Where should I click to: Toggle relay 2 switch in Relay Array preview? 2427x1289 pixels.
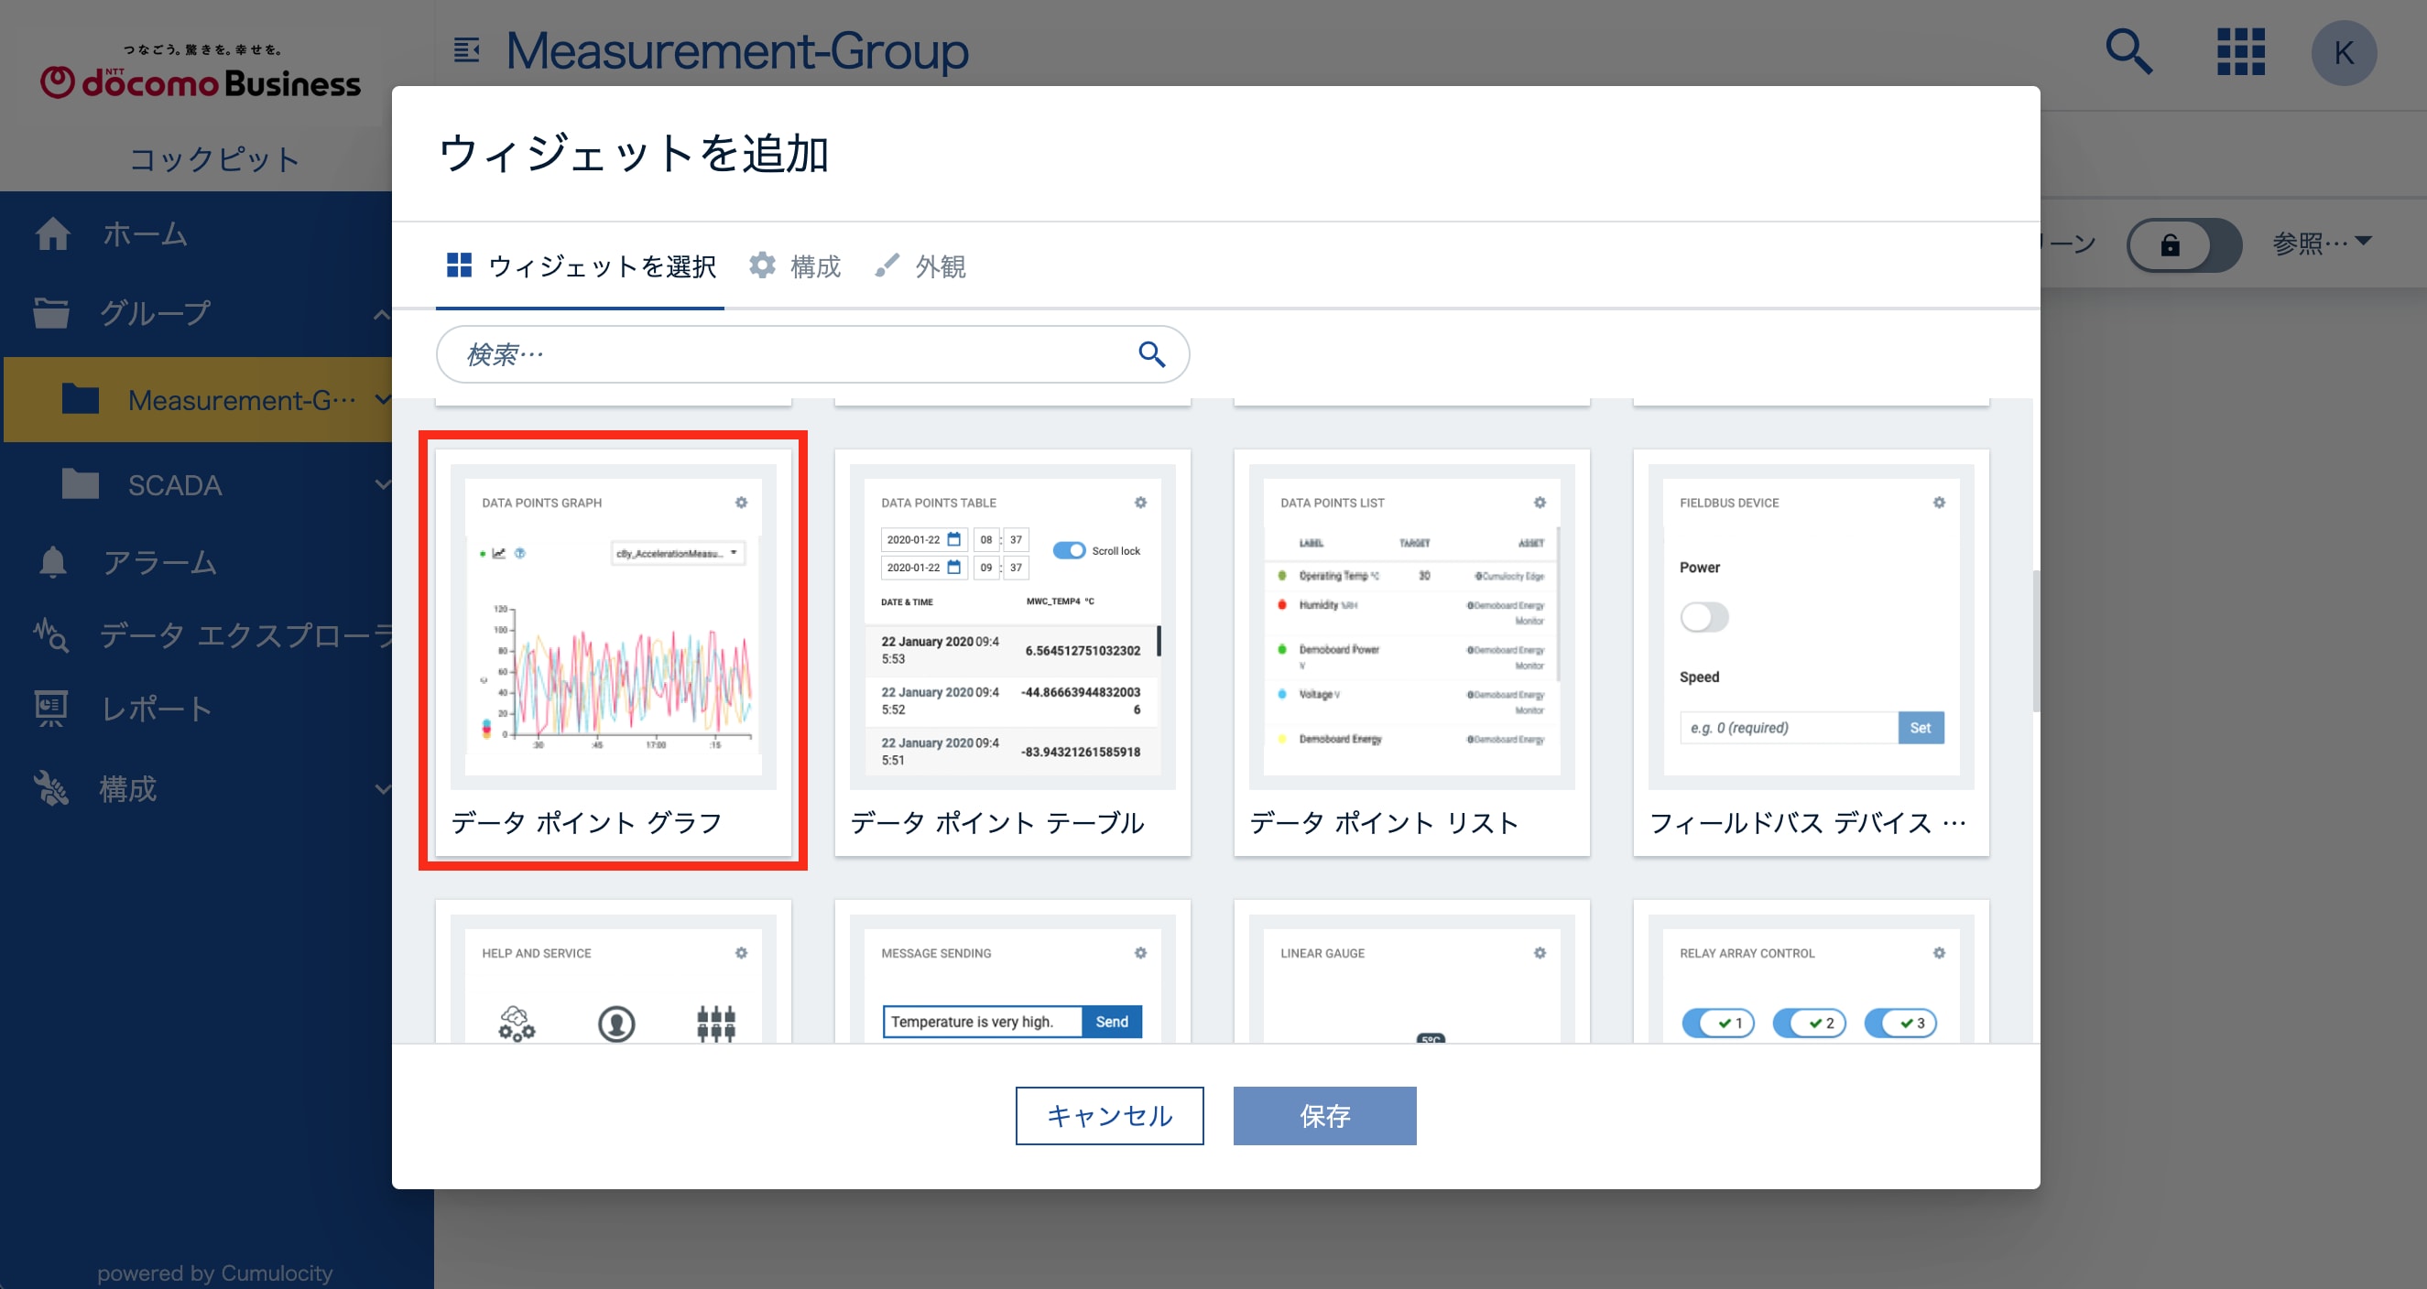tap(1809, 1023)
